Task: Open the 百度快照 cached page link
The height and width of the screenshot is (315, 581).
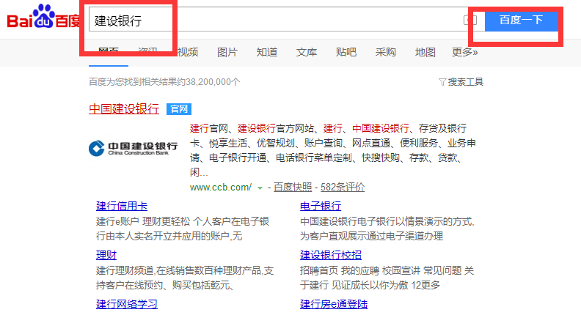Action: tap(293, 188)
